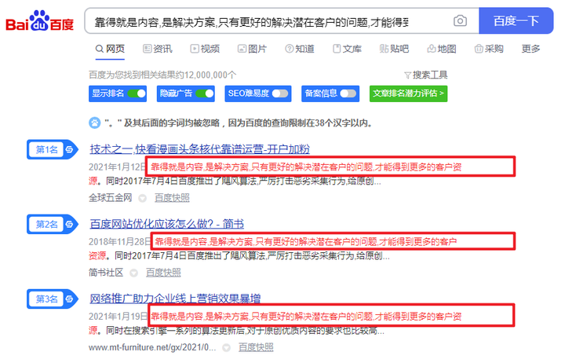Click the rank 2 badge sync icon
This screenshot has height=363, width=565.
click(69, 224)
